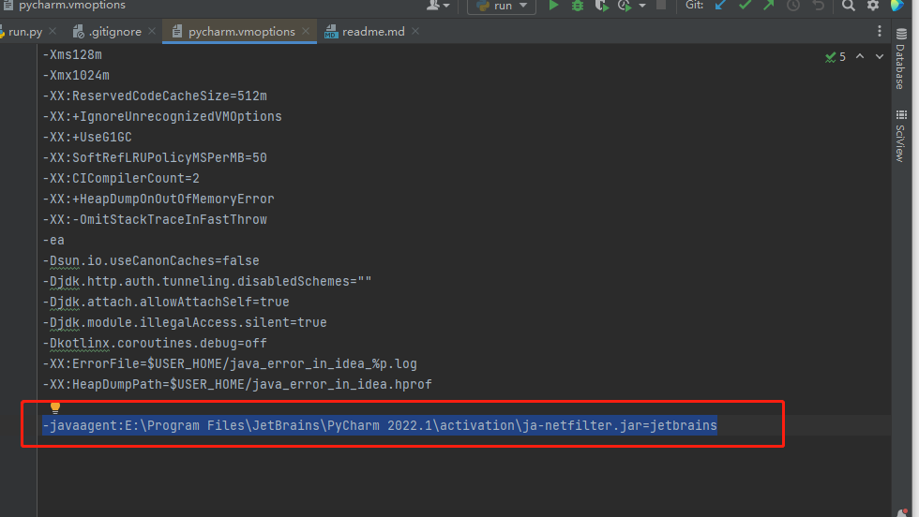Commit changes with the Git checkmark icon
The height and width of the screenshot is (517, 919).
745,6
